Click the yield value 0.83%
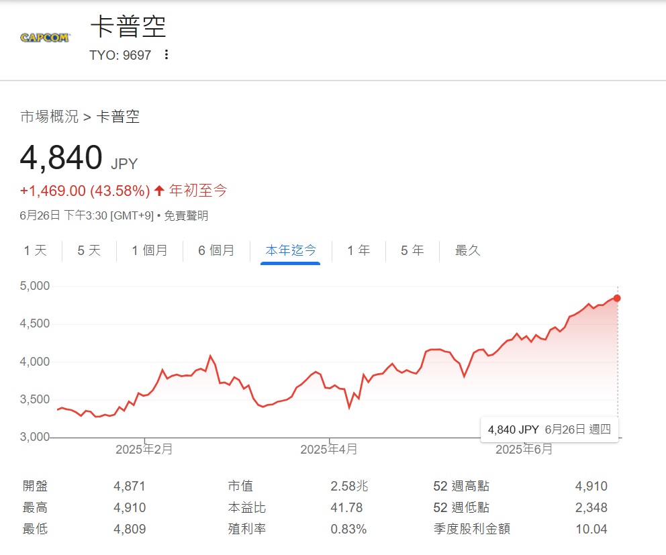This screenshot has width=666, height=555. pyautogui.click(x=348, y=529)
